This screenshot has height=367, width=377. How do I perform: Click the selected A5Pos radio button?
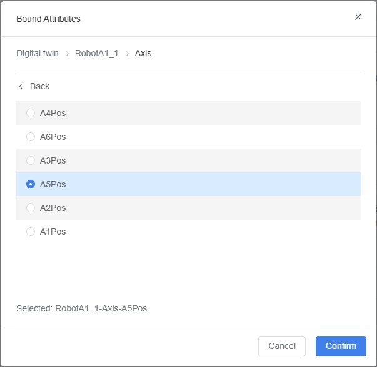[x=31, y=184]
